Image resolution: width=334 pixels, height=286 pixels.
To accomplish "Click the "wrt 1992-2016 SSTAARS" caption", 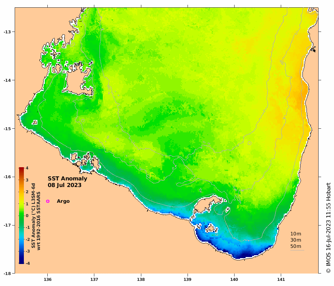I will coord(39,221).
